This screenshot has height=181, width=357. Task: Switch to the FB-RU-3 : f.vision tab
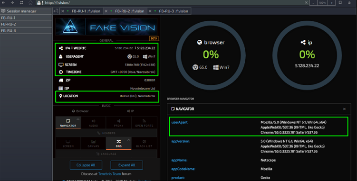point(173,11)
